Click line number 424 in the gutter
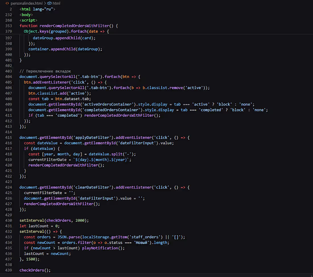The image size is (313, 277). pyautogui.click(x=8, y=187)
